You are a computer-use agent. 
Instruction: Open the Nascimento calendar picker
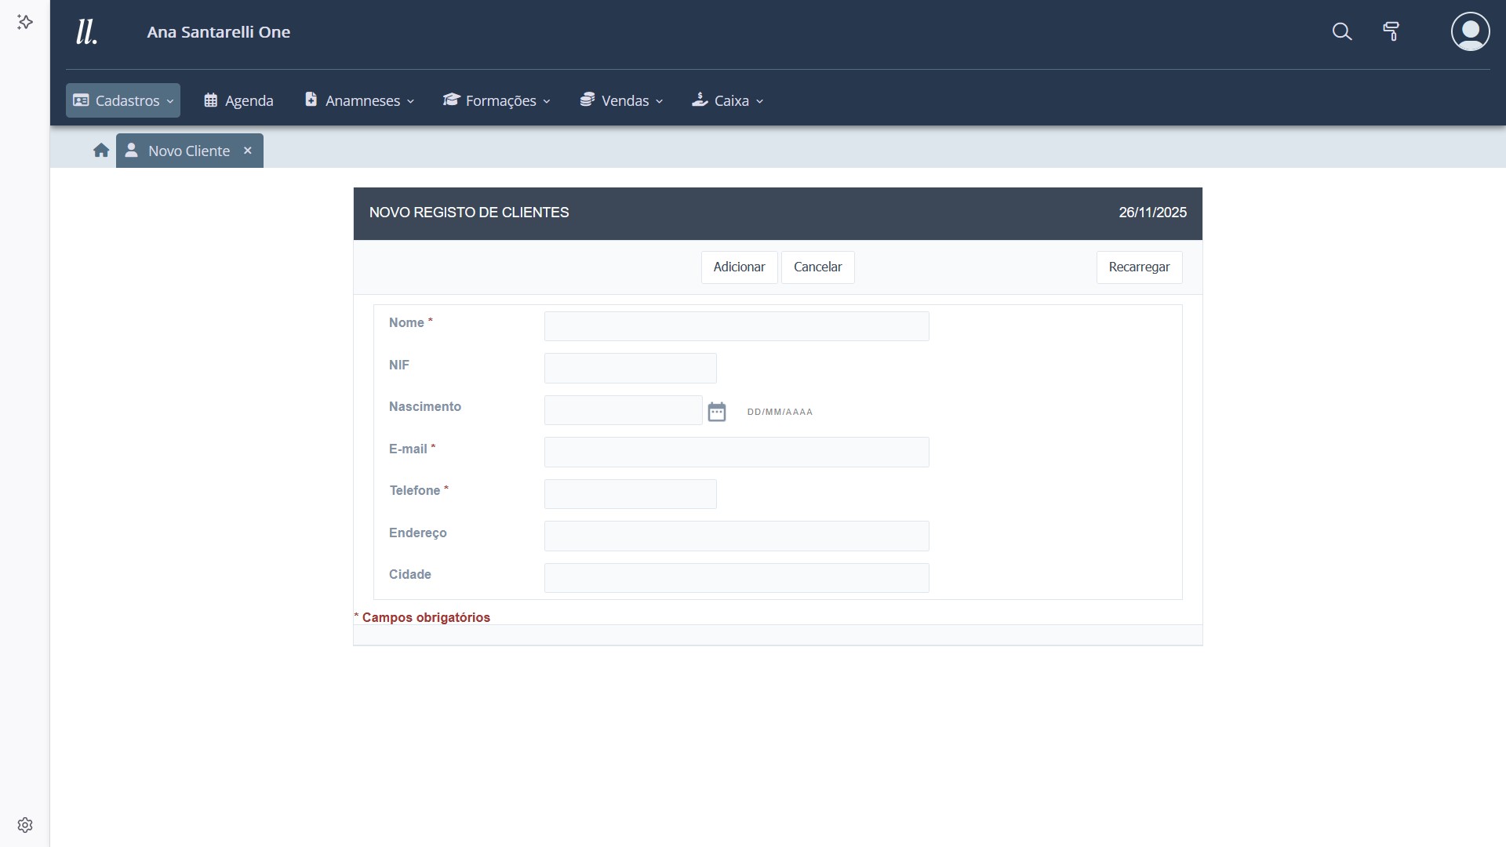click(x=716, y=412)
